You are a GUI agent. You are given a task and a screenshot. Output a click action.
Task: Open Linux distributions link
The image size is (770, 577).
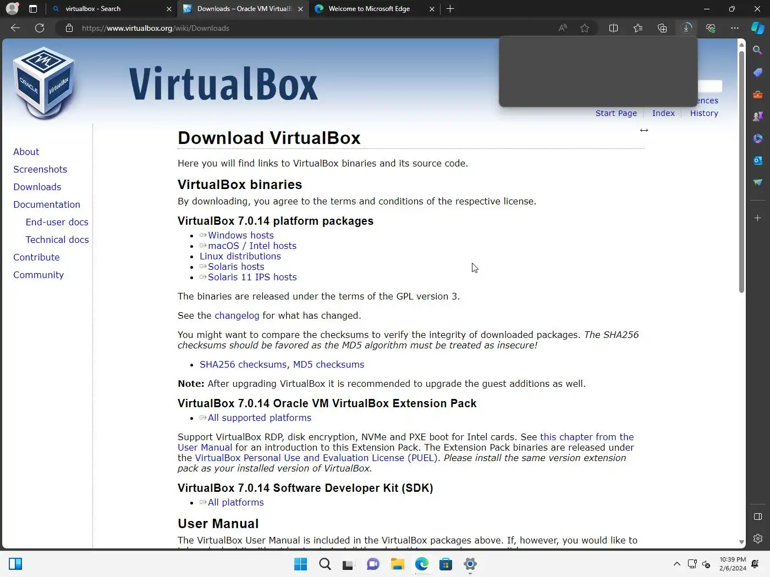click(x=240, y=256)
